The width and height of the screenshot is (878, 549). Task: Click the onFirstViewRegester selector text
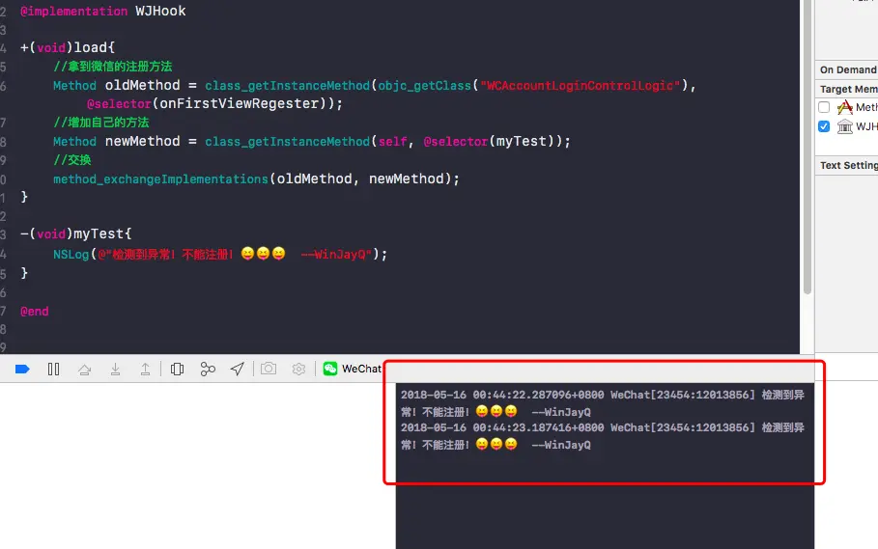pyautogui.click(x=240, y=104)
